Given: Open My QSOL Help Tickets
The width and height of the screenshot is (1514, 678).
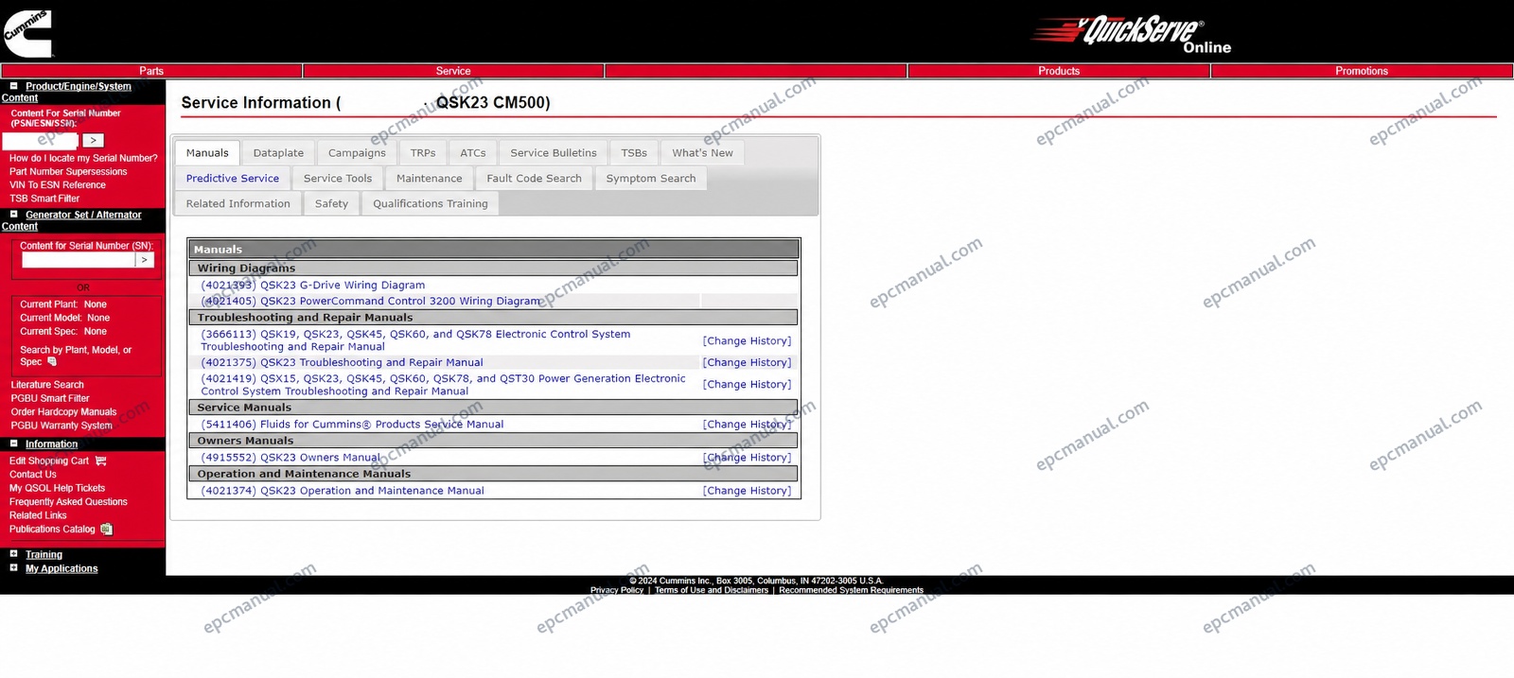Looking at the screenshot, I should point(58,488).
